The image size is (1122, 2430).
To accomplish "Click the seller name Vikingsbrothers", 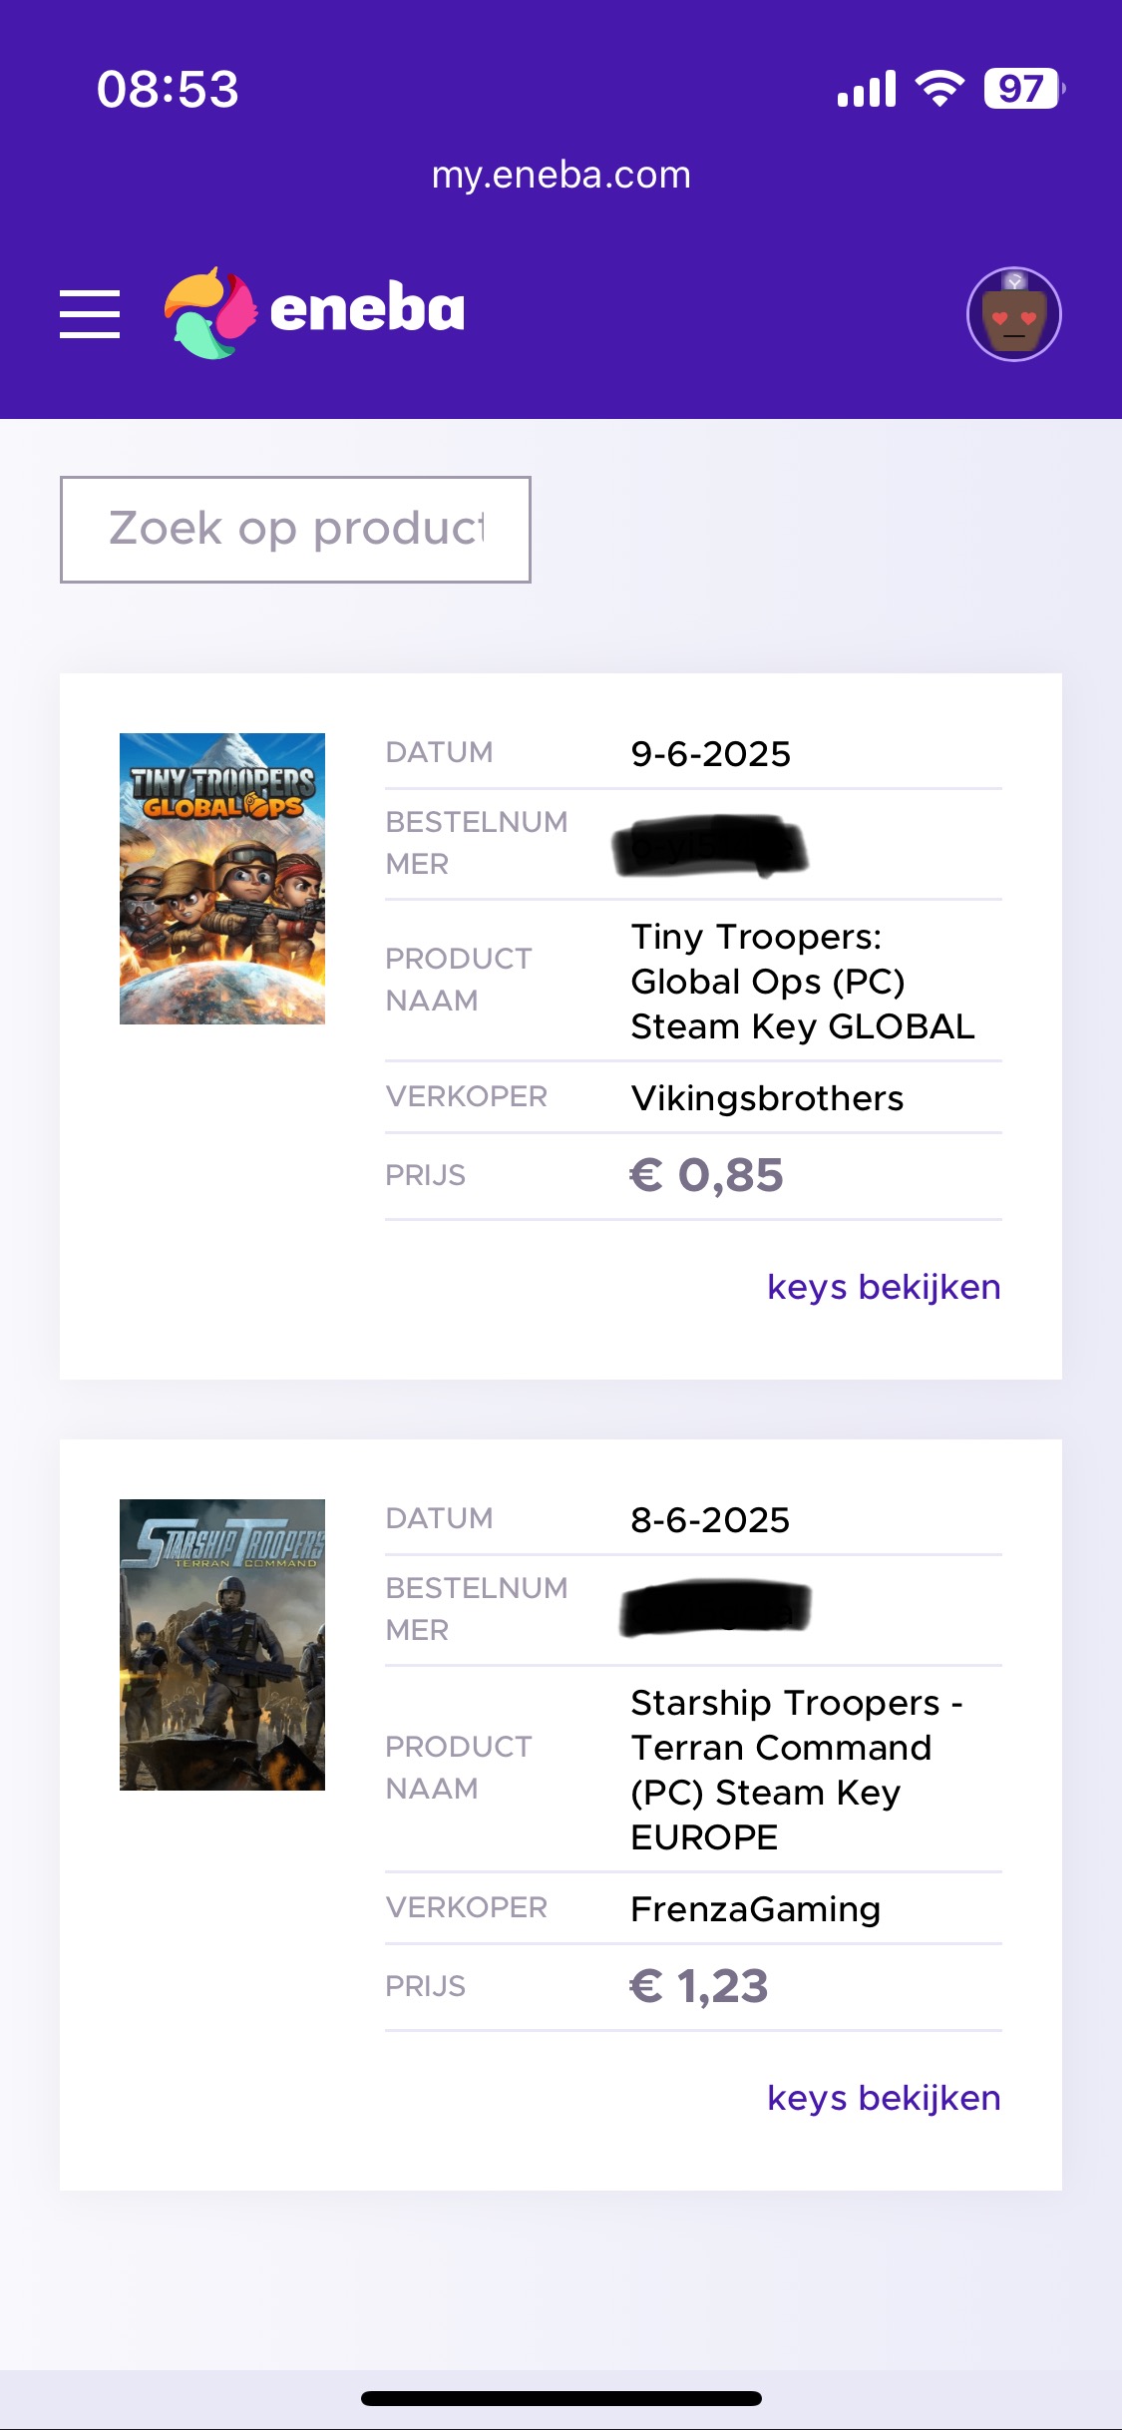I will [767, 1098].
